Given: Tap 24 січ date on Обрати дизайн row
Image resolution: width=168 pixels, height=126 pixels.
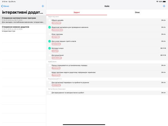Looking at the screenshot, I should [163, 20].
